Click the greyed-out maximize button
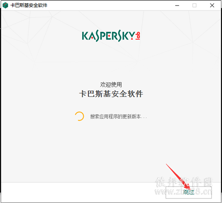 [194, 5]
